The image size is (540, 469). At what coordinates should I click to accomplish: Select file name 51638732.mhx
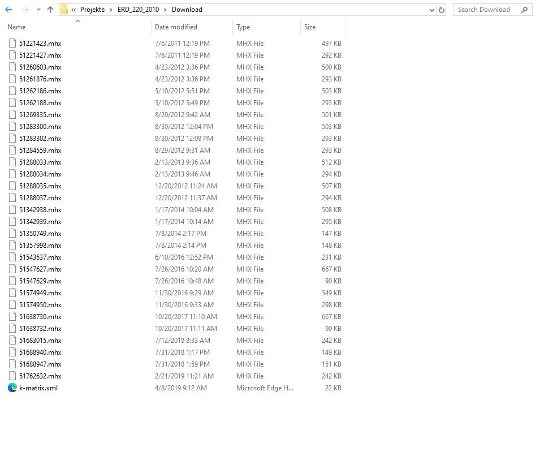[40, 328]
